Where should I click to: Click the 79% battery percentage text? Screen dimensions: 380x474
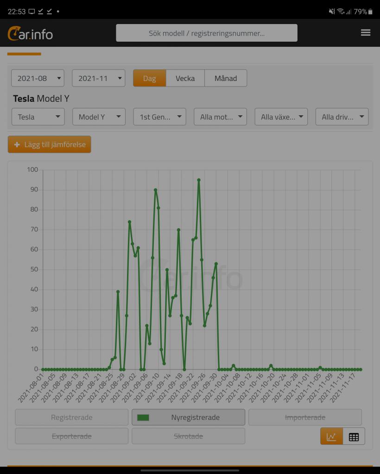[x=361, y=12]
